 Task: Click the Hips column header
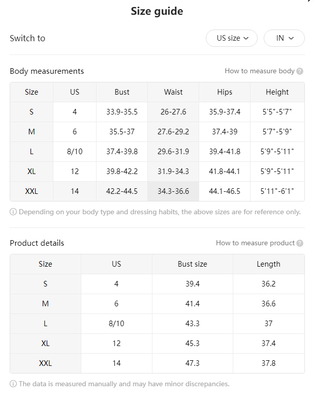(225, 92)
